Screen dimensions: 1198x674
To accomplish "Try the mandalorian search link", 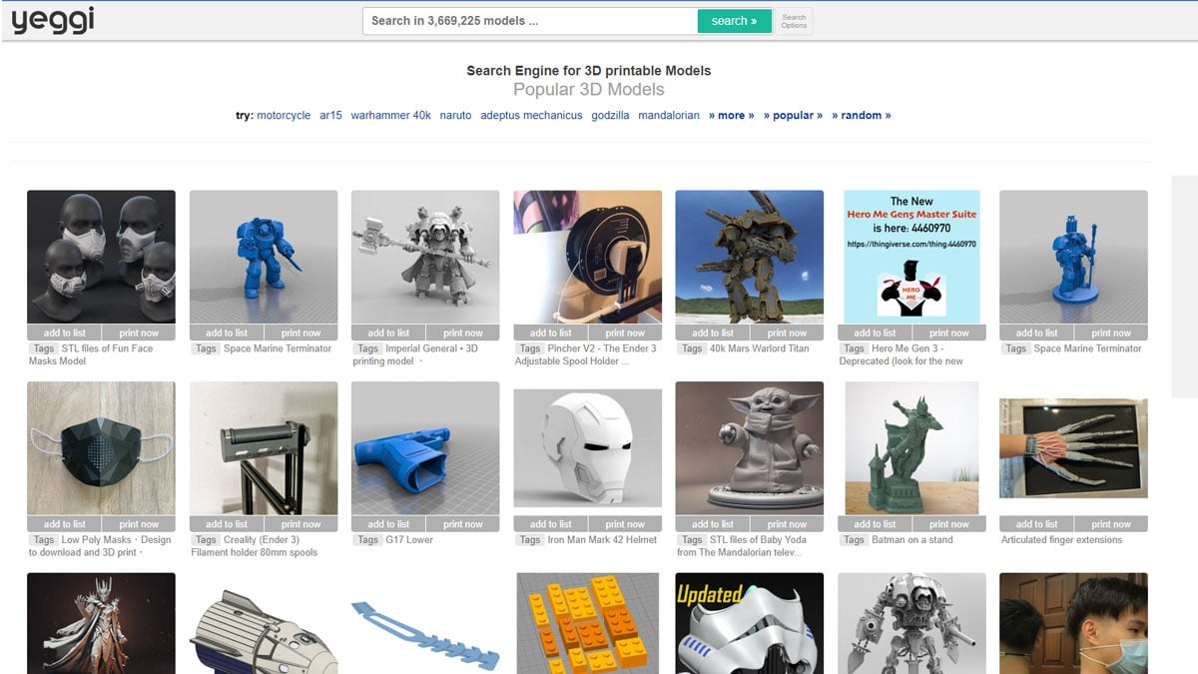I will (x=669, y=116).
